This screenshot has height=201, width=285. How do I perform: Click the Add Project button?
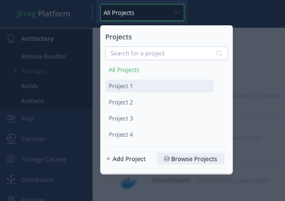[126, 159]
